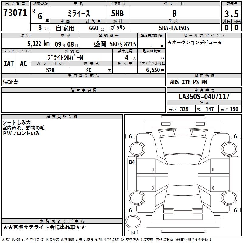The width and height of the screenshot is (243, 243).
Task: Click inspection date 09年08月
Action: [66, 44]
